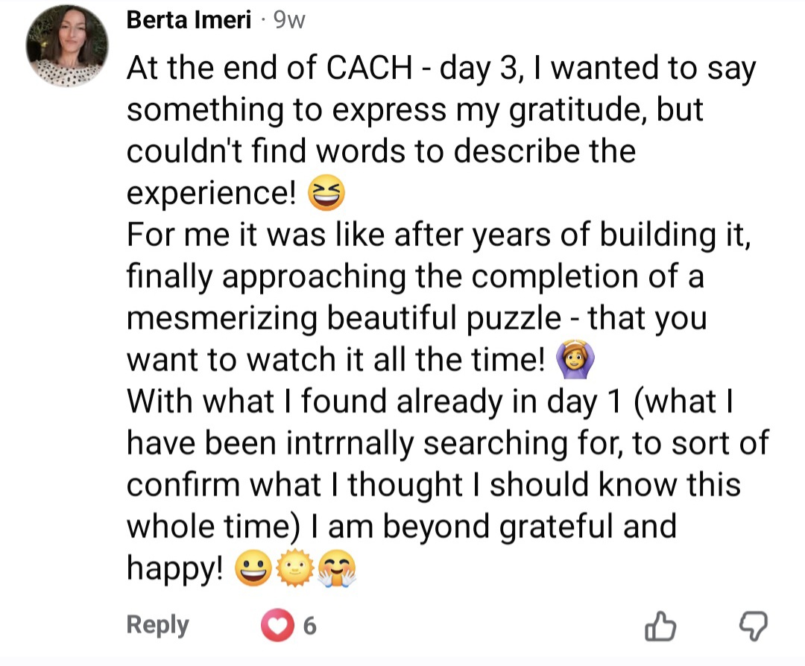805x666 pixels.
Task: Click the word "CACH" in the comment
Action: [x=370, y=69]
